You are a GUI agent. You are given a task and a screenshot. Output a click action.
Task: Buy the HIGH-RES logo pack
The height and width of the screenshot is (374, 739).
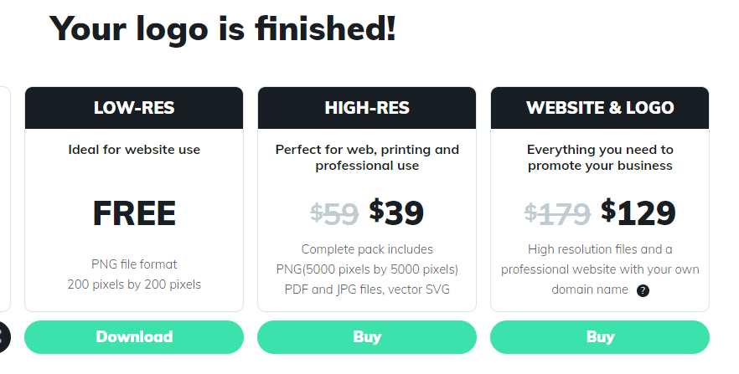(367, 337)
